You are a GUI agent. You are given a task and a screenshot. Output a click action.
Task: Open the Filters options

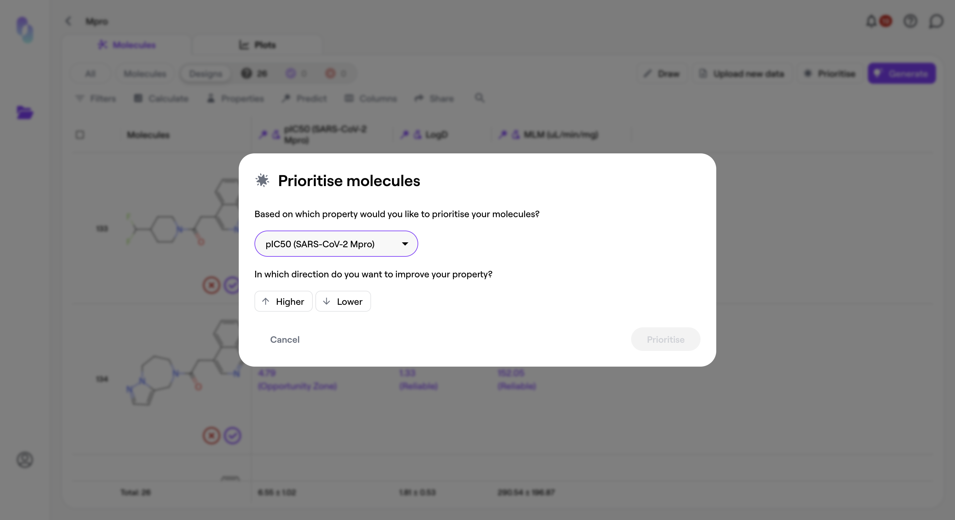point(96,98)
